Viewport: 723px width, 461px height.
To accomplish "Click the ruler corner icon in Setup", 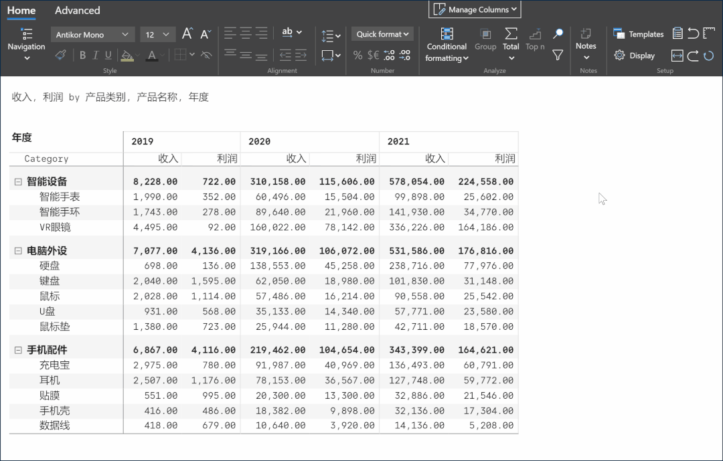I will click(x=709, y=33).
